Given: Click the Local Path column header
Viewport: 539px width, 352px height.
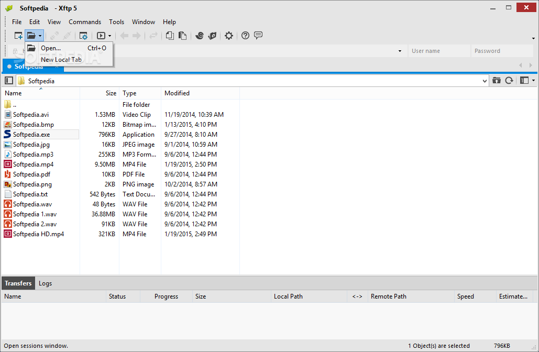Looking at the screenshot, I should [x=309, y=296].
